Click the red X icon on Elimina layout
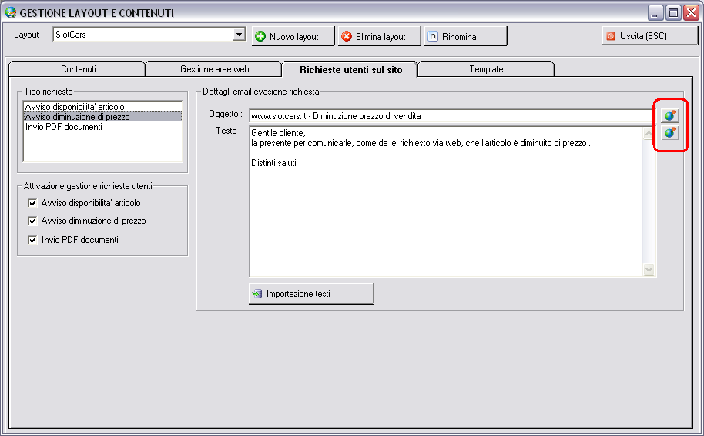 coord(346,36)
